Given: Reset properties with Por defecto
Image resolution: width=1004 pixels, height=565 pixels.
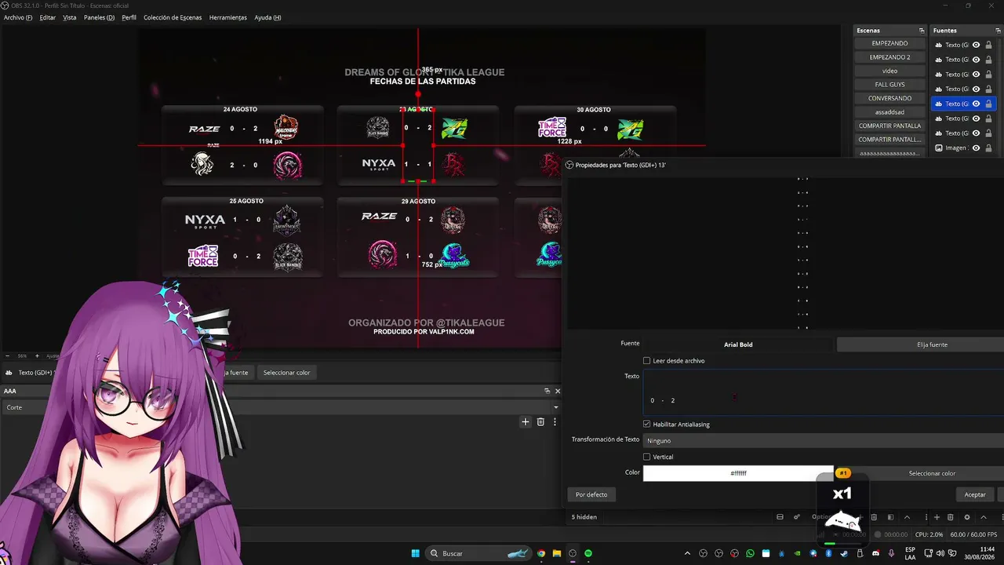Looking at the screenshot, I should click(x=591, y=494).
